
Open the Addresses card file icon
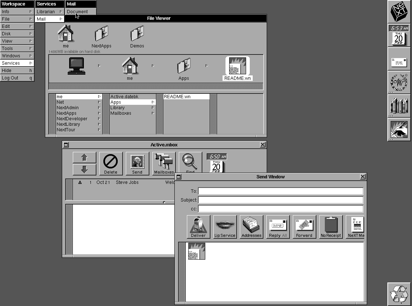(252, 227)
